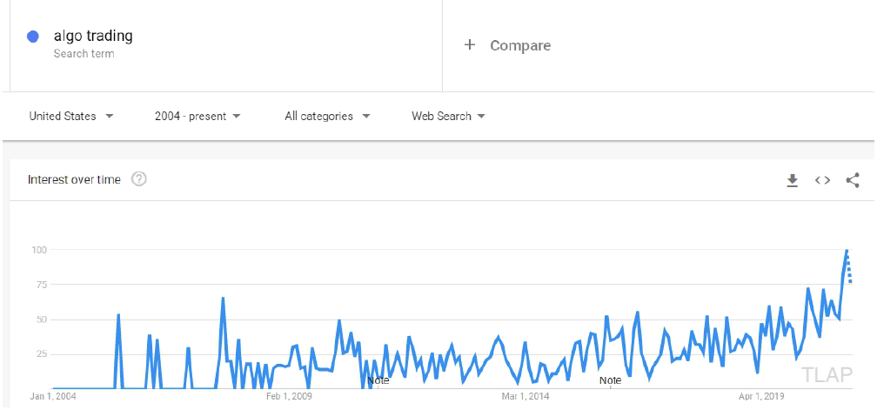
Task: Click the Apr 1, 2019 axis label
Action: click(x=761, y=397)
